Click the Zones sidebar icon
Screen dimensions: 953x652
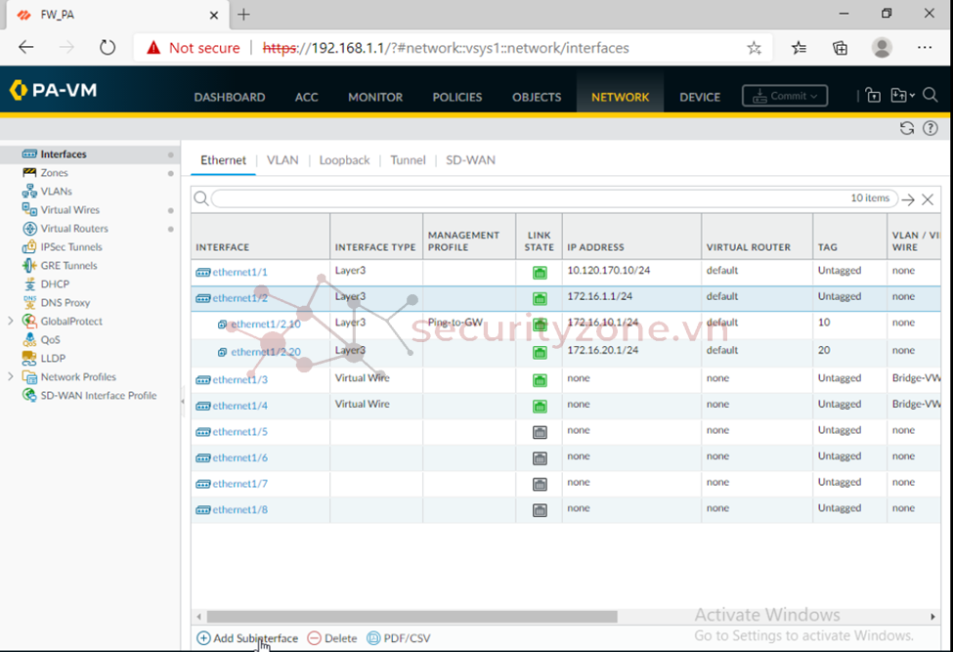tap(29, 173)
